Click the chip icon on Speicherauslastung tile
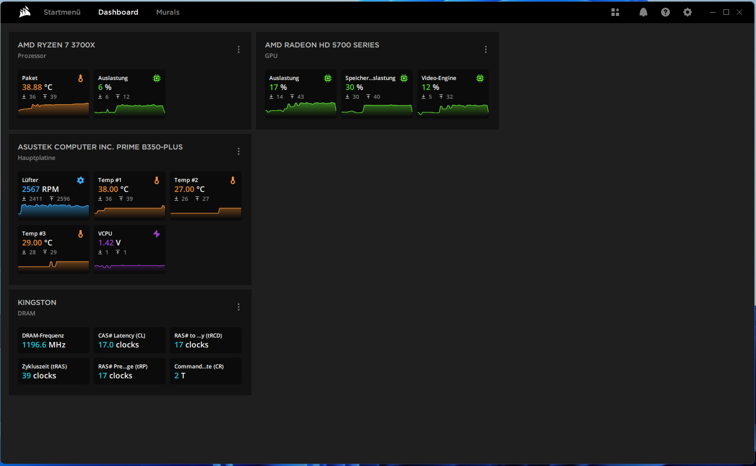 (404, 78)
